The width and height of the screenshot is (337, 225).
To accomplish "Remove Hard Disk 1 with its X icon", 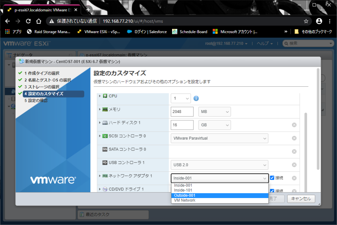I will pos(294,125).
